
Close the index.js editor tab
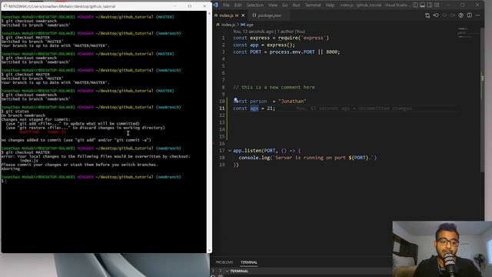[243, 15]
